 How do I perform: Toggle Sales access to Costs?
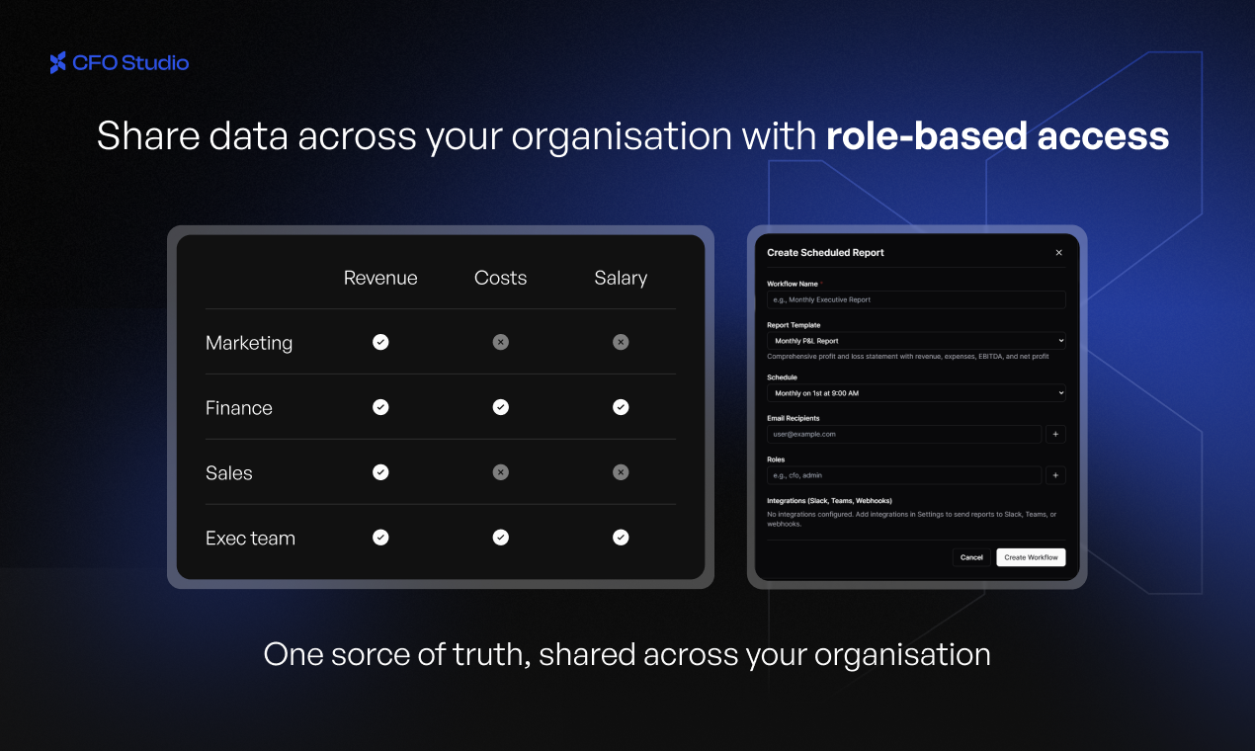click(x=500, y=471)
